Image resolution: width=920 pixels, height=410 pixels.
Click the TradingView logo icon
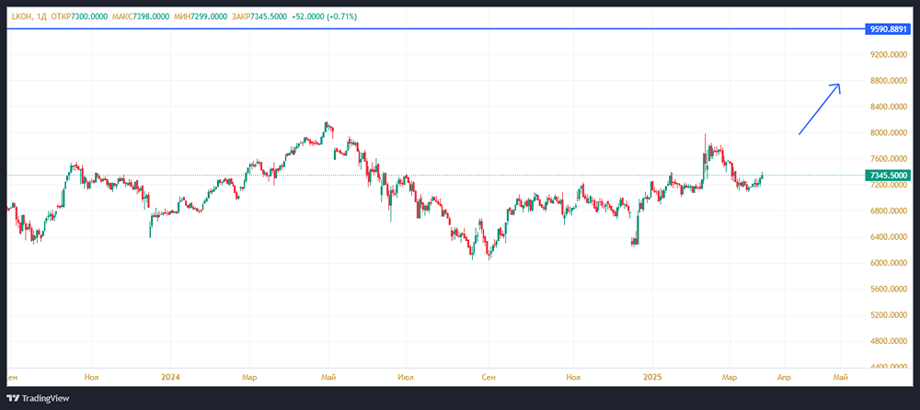(x=14, y=399)
